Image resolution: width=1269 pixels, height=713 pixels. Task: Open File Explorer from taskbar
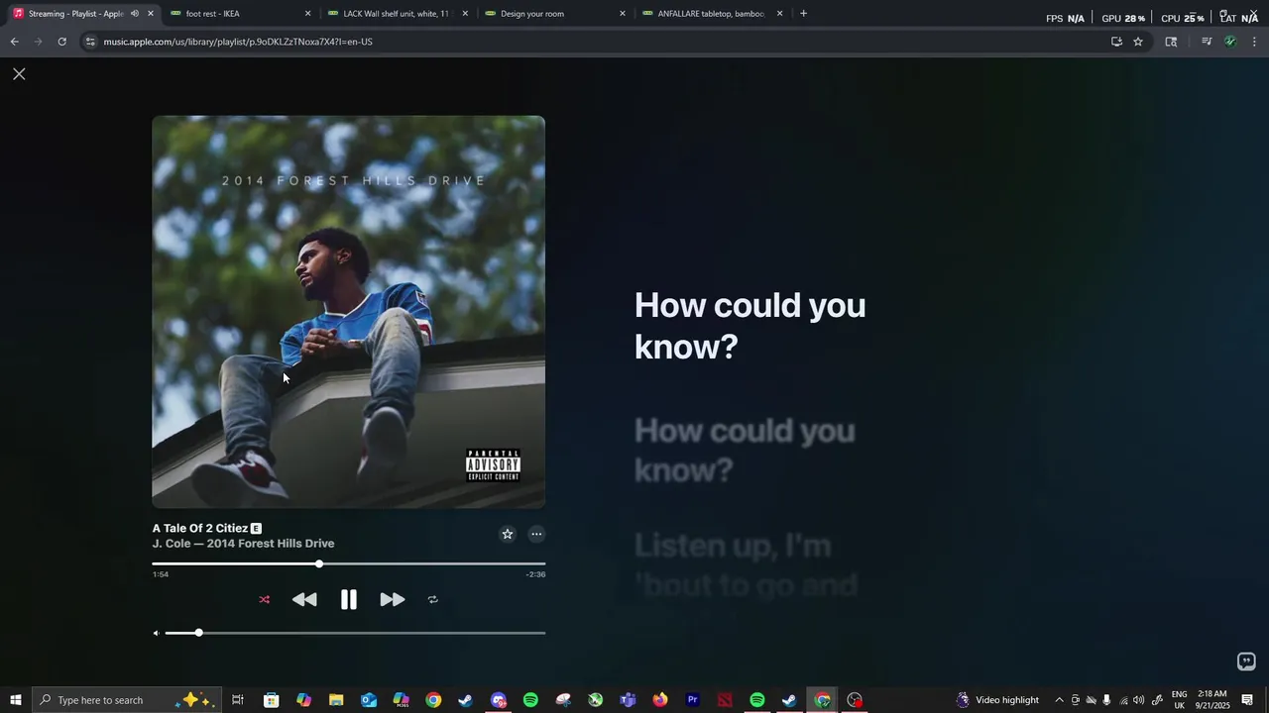click(336, 700)
